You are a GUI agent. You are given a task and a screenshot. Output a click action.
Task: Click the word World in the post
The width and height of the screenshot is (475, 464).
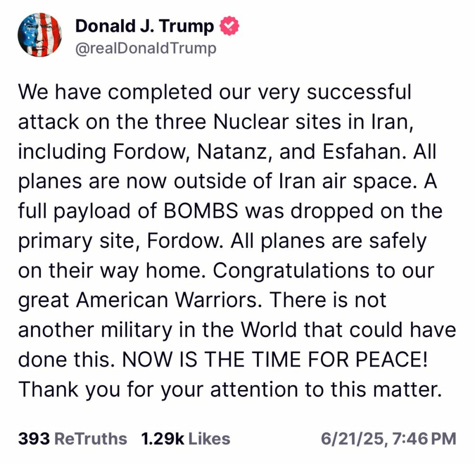tap(269, 330)
